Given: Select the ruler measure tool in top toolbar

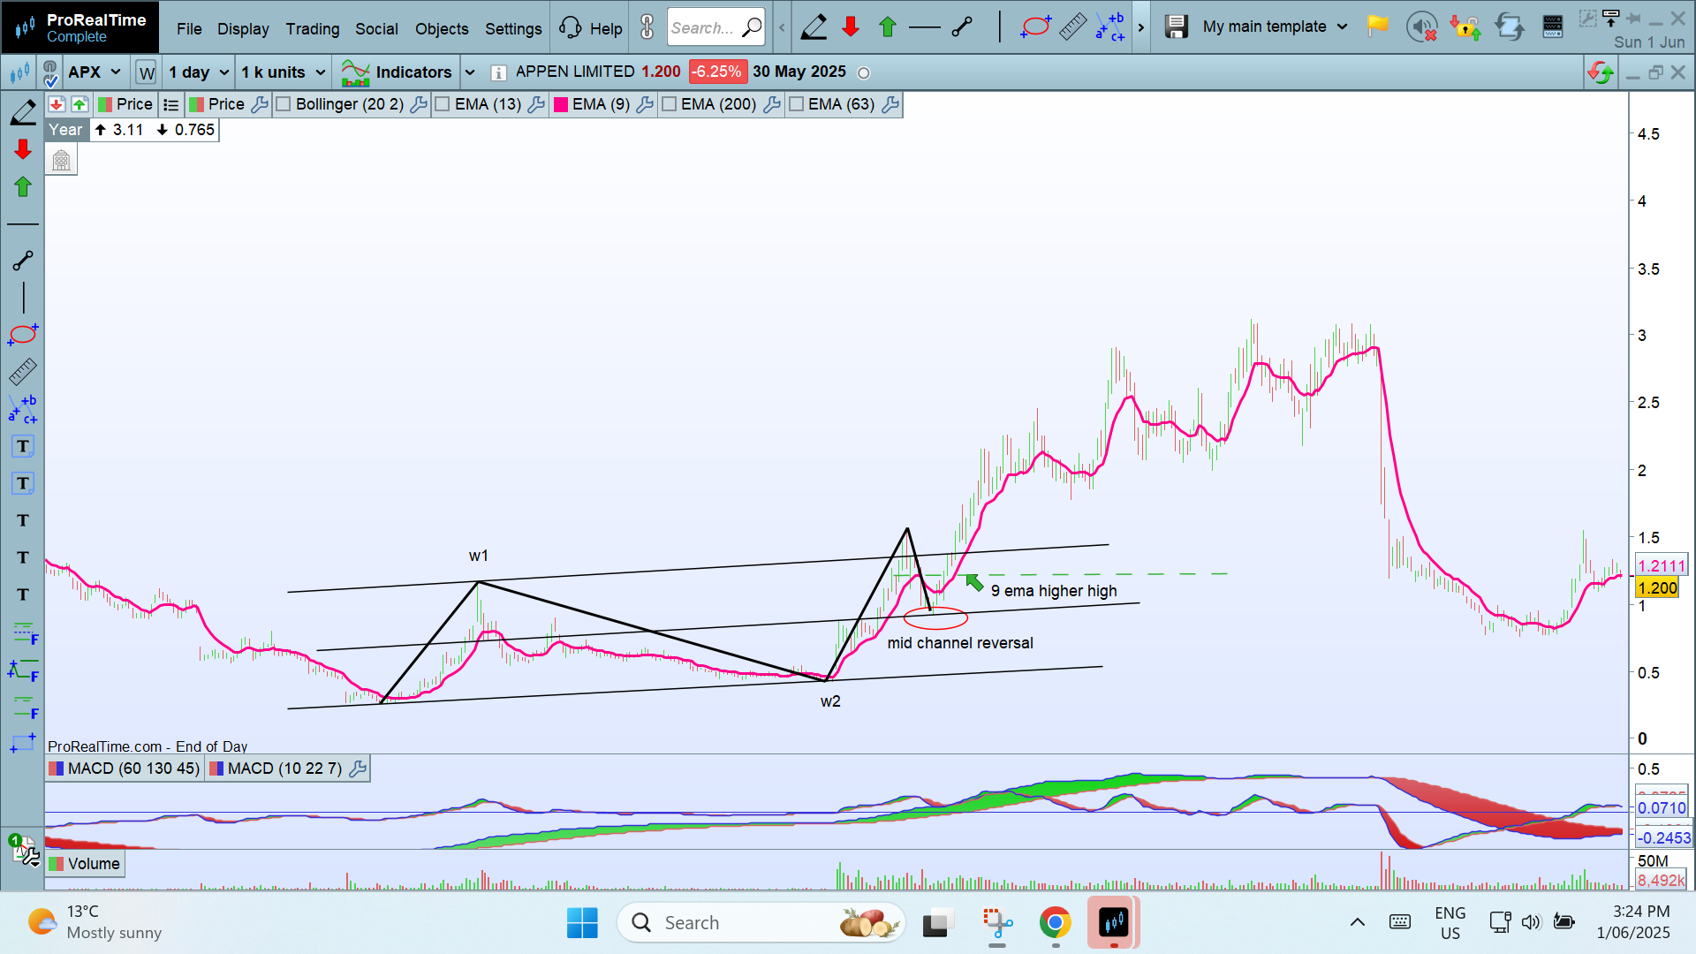Looking at the screenshot, I should pos(1072,27).
